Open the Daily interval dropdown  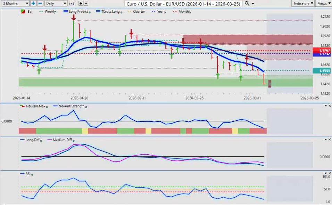point(56,3)
